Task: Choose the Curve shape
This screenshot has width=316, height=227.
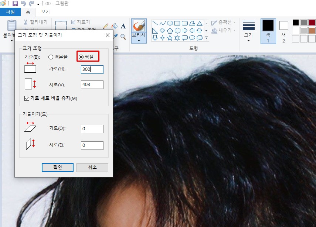Action: tap(162, 23)
